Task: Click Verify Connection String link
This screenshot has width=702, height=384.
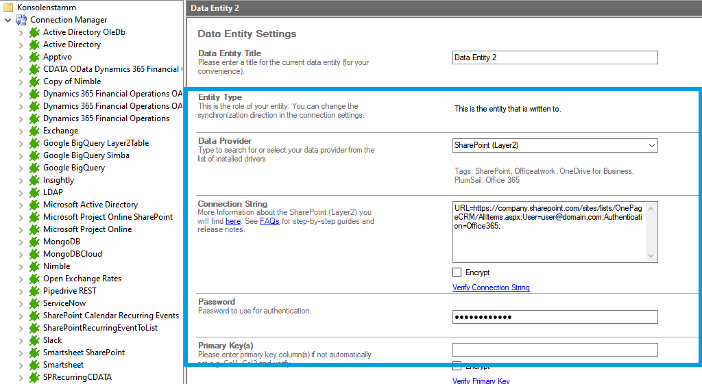Action: pos(491,287)
